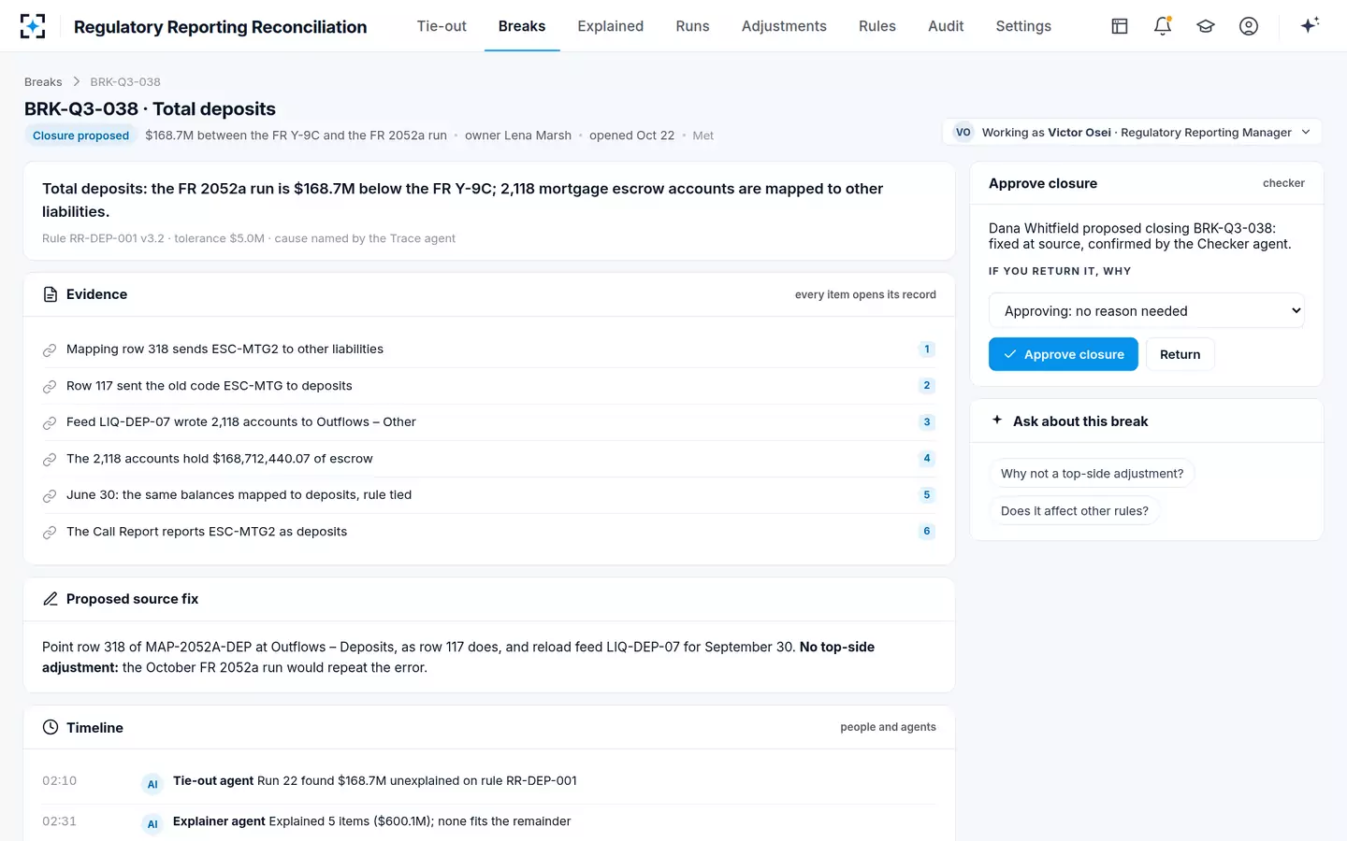The height and width of the screenshot is (841, 1347).
Task: Ask 'Does it affect other rules?'
Action: (x=1075, y=511)
